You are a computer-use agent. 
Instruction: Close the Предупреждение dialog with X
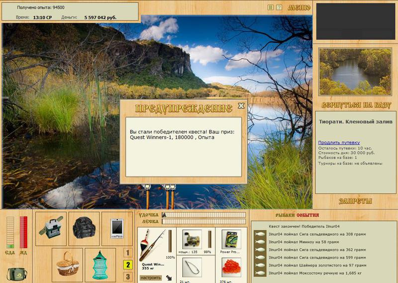tap(241, 106)
